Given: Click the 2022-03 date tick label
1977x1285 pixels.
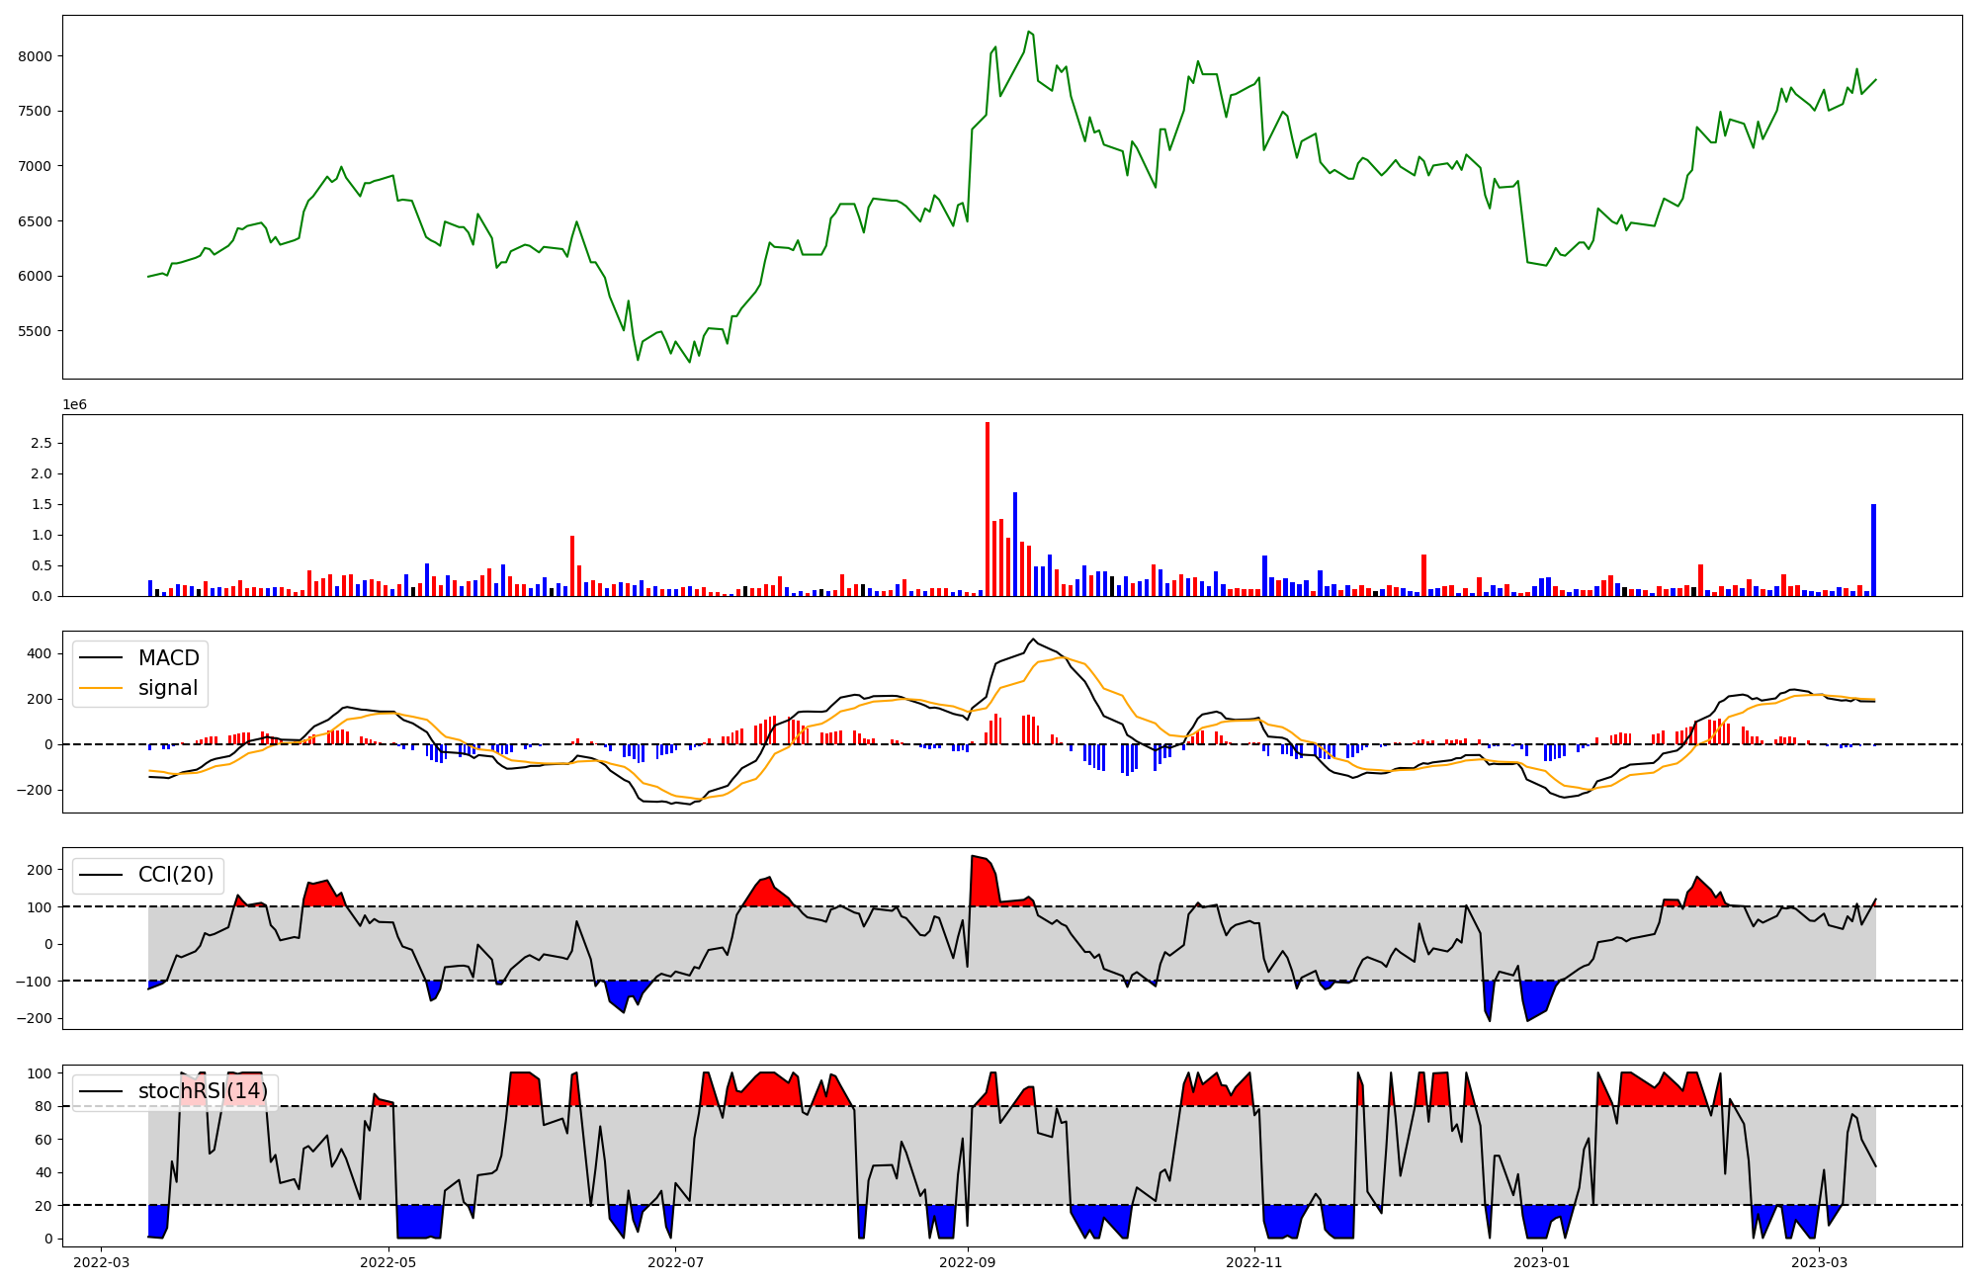Looking at the screenshot, I should pyautogui.click(x=102, y=1262).
